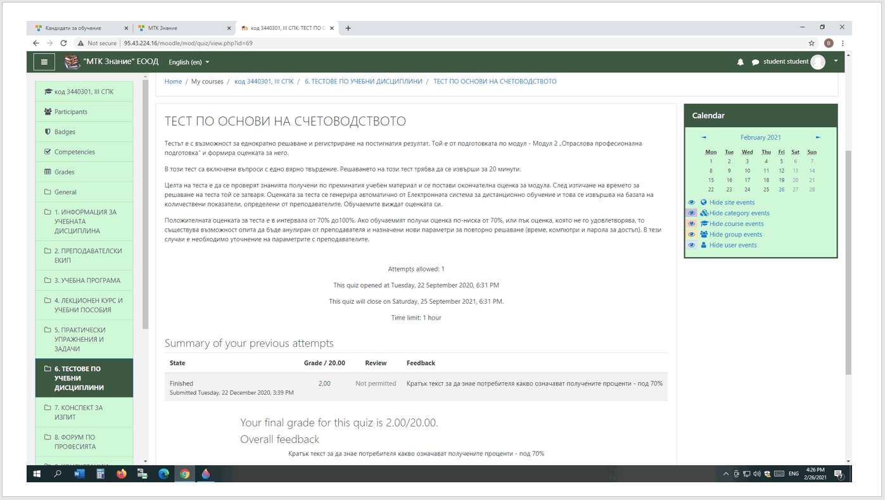Open the Chrome three-dot menu
This screenshot has height=500, width=885.
(843, 43)
